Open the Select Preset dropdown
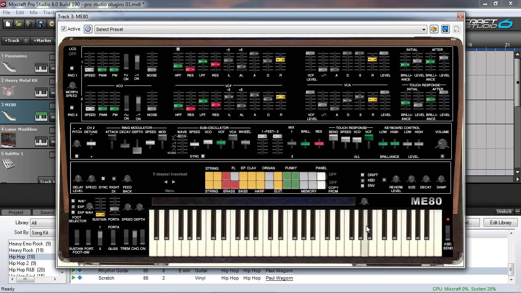521x293 pixels. click(260, 29)
